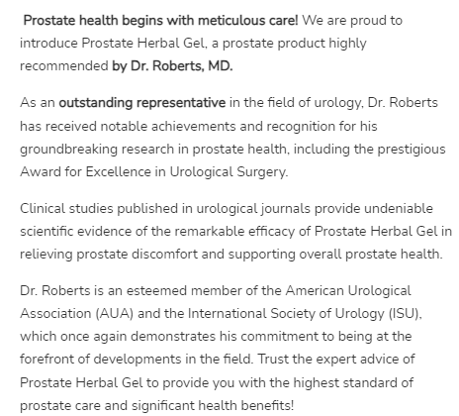Image resolution: width=459 pixels, height=416 pixels.
Task: Click the abbreviation '(ISU)'
Action: (x=405, y=313)
